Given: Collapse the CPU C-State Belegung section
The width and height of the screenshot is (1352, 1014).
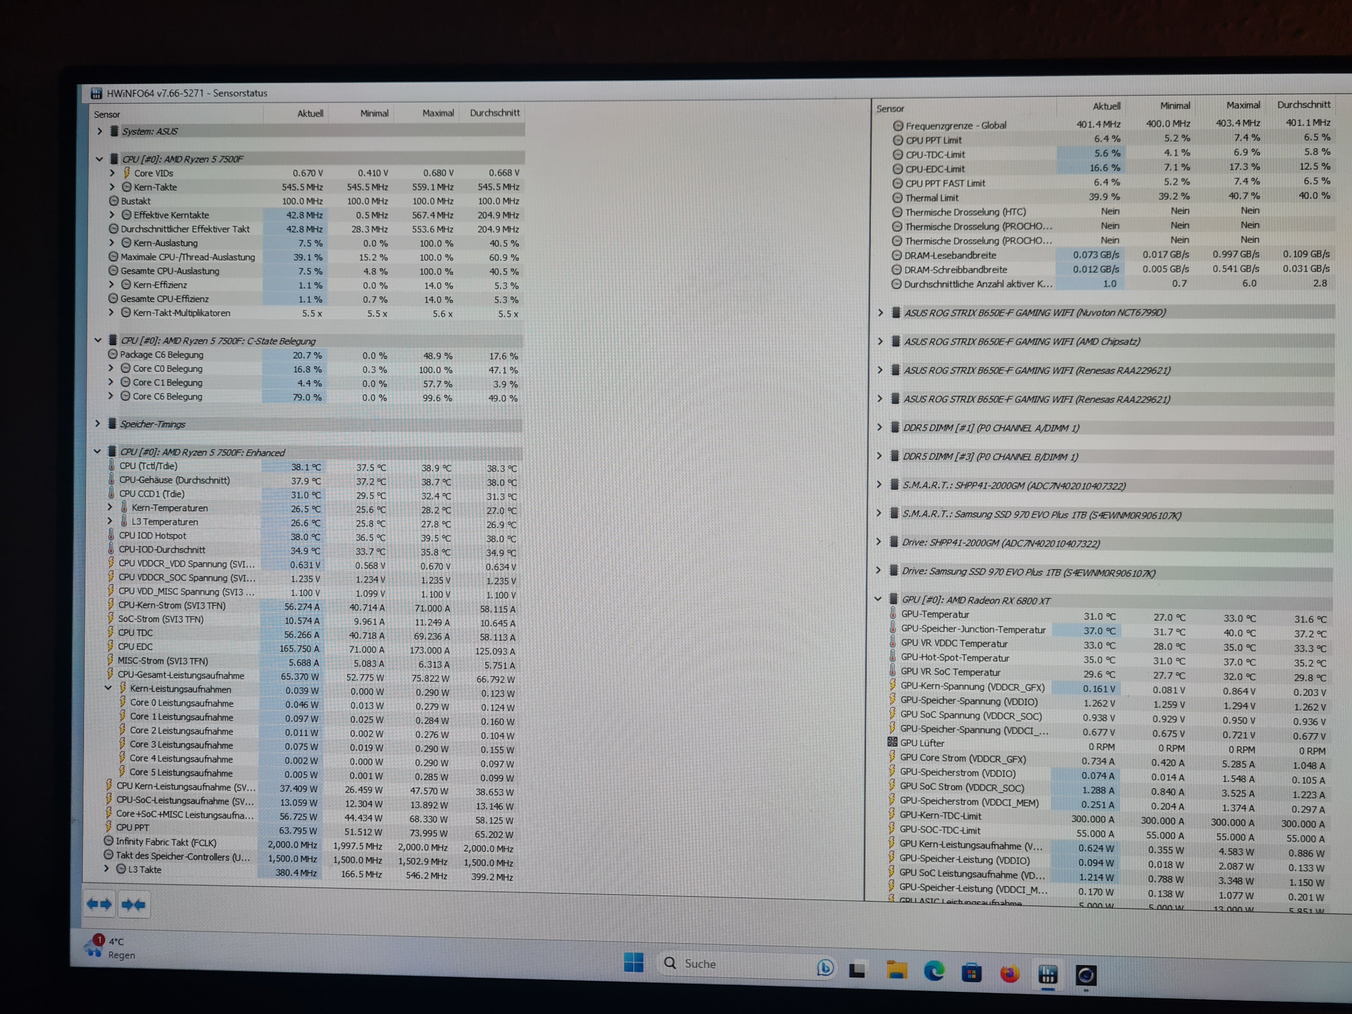Looking at the screenshot, I should [98, 340].
